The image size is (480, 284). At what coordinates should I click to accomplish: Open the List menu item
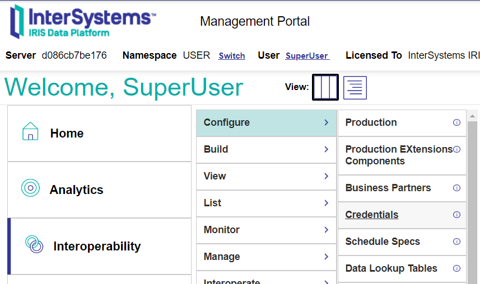tap(213, 203)
